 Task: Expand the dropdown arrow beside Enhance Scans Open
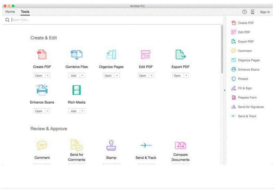48,111
